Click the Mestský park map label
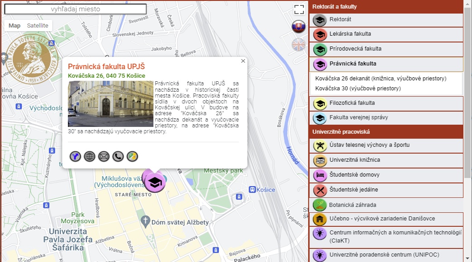 [223, 171]
